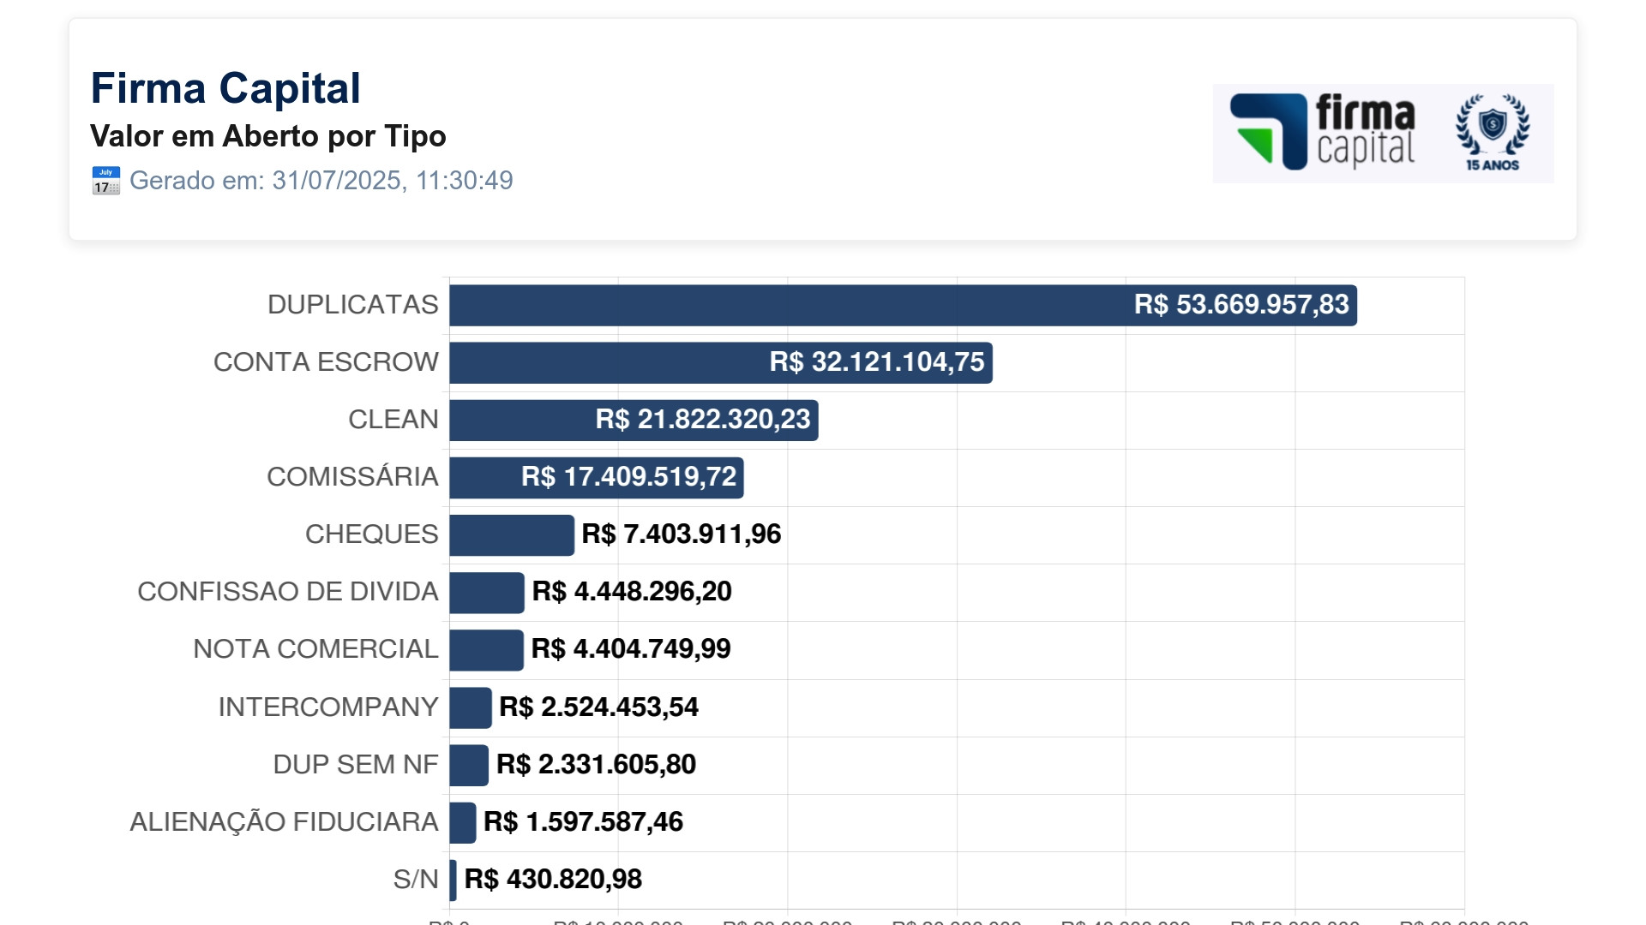Click the small S/N bar

click(454, 880)
